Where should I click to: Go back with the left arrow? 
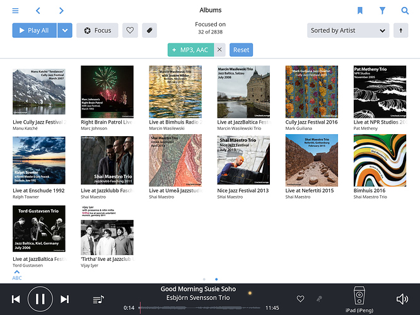point(38,11)
